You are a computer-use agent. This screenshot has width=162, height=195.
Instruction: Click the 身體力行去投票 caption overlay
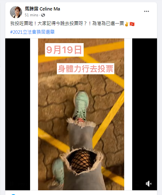click(86, 69)
